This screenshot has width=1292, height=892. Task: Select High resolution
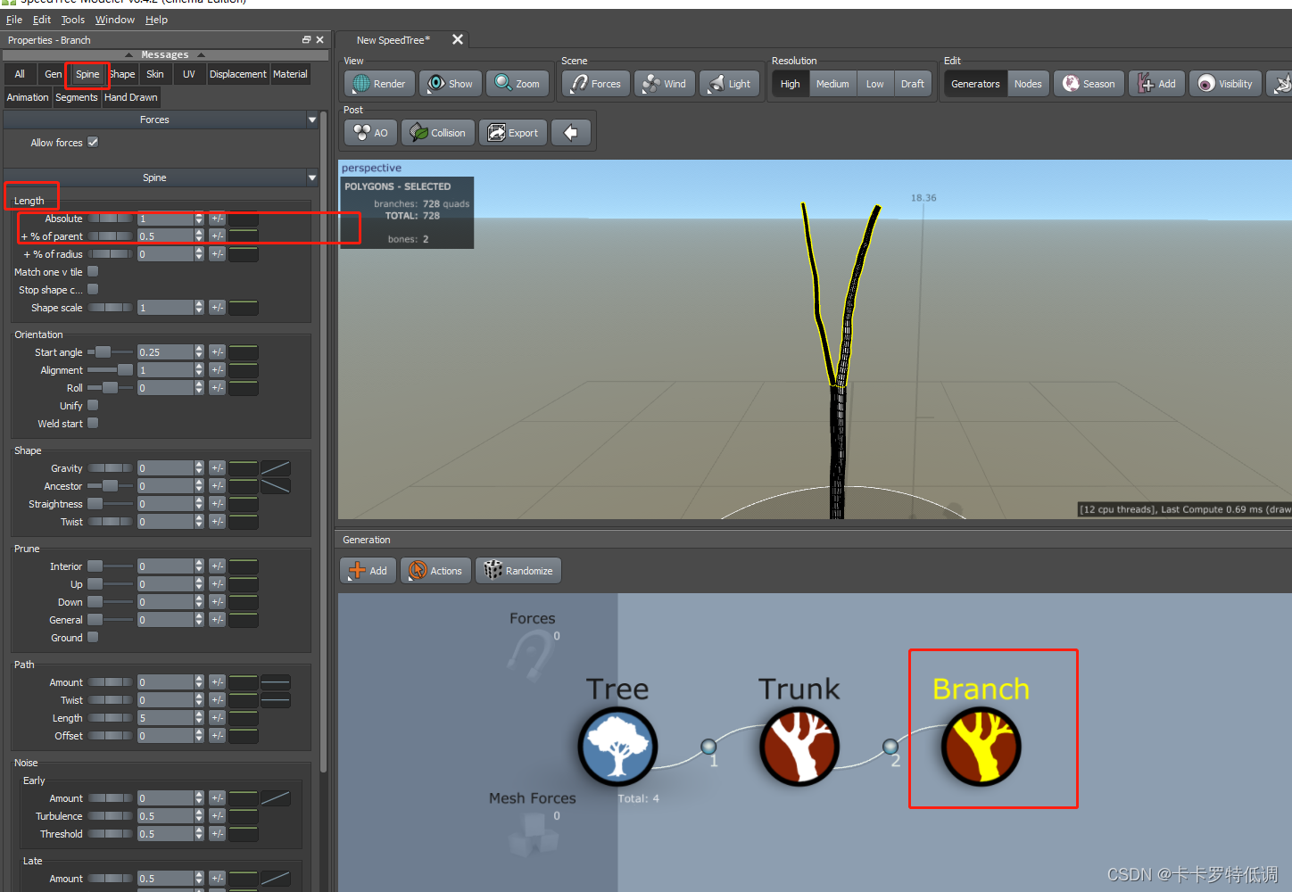[791, 84]
